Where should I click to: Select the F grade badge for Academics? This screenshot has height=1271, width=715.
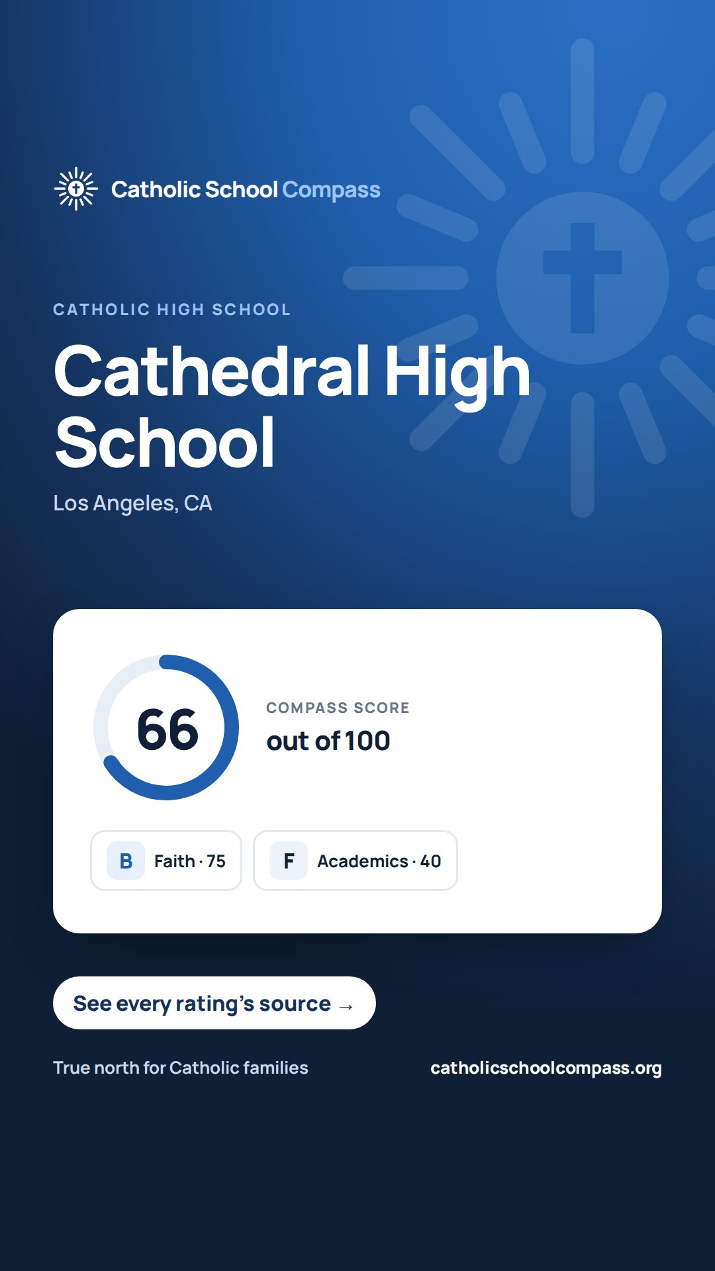click(x=289, y=861)
